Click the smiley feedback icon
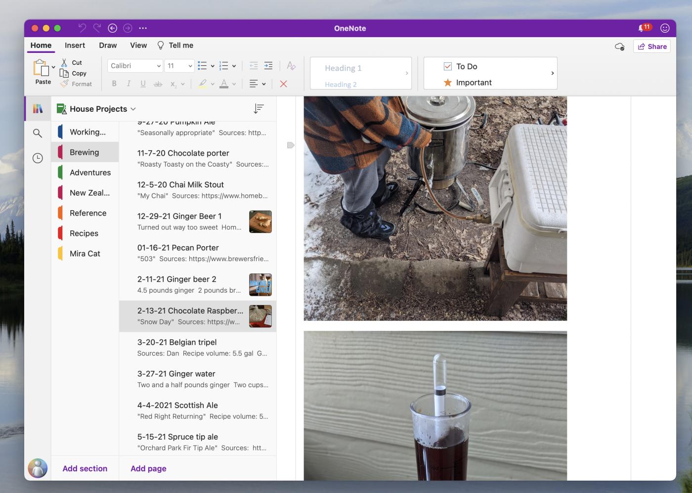Screen dimensions: 692x493 click(x=665, y=28)
